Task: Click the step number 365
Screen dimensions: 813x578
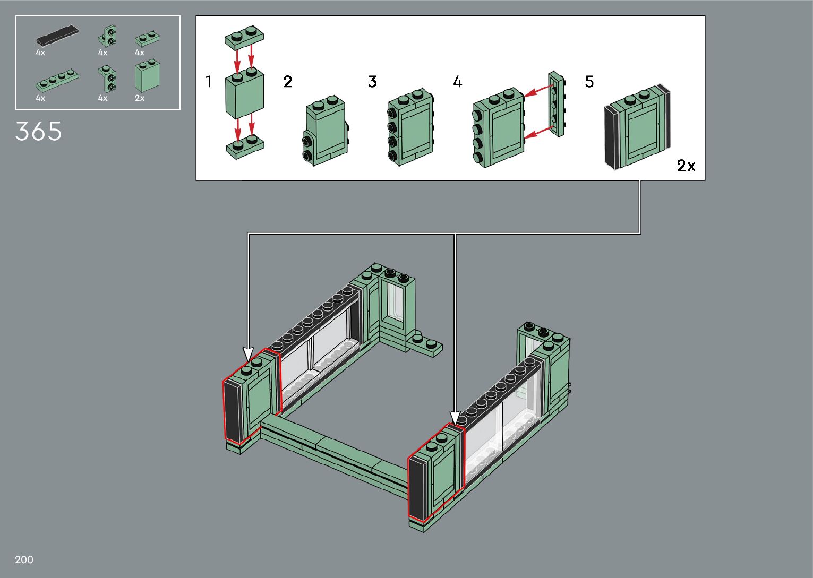Action: pyautogui.click(x=38, y=131)
